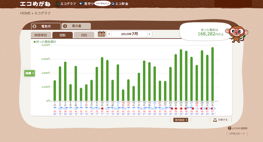Click the エコ貯金 coin icon
Viewport: 263px width, 142px height.
pos(113,4)
